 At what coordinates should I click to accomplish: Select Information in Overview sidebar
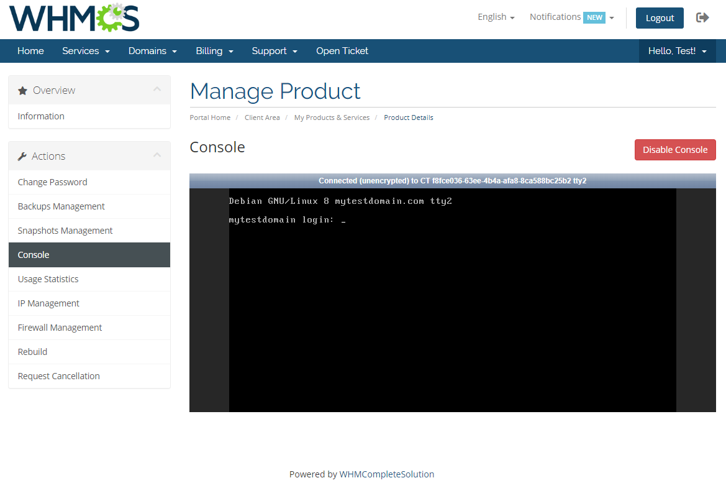pyautogui.click(x=89, y=116)
